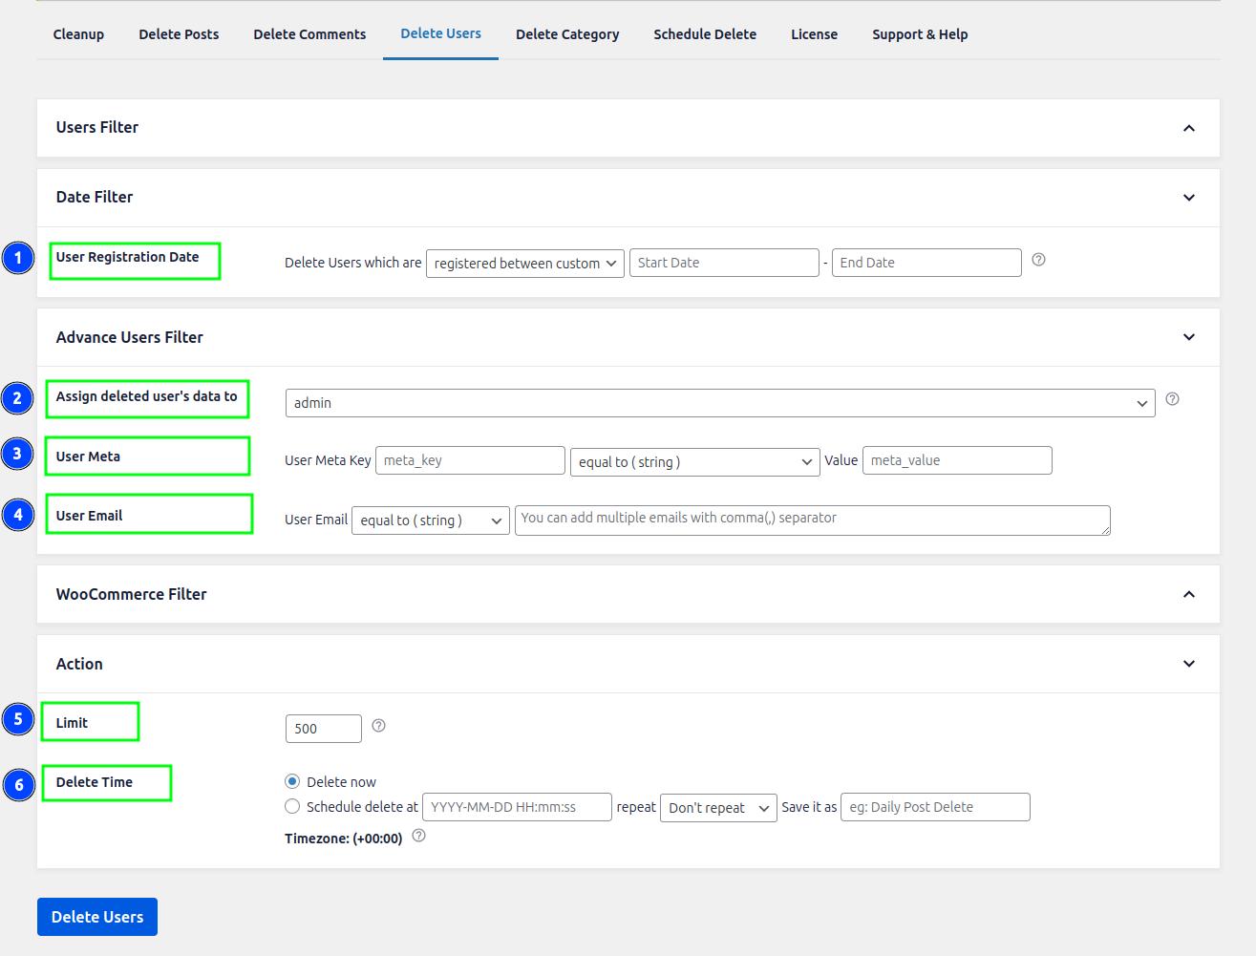Select the Schedule delete at radio option
This screenshot has height=956, width=1256.
(x=292, y=806)
